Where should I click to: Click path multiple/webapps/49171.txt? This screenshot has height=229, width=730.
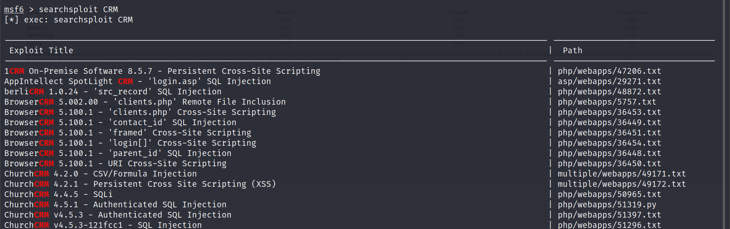click(622, 174)
